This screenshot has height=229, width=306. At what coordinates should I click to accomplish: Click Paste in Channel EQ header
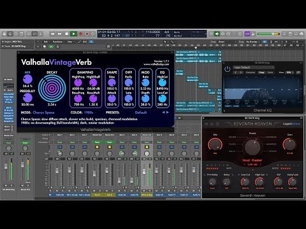(x=270, y=73)
